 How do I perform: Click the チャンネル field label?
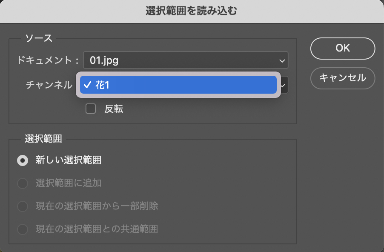tap(49, 85)
